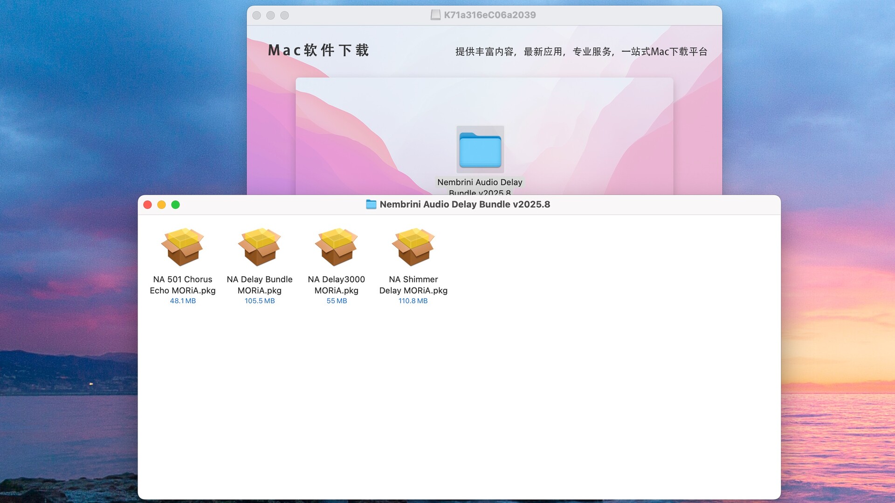The height and width of the screenshot is (503, 895).
Task: Click the 'Mac软件下载' heading in back window
Action: (x=319, y=50)
